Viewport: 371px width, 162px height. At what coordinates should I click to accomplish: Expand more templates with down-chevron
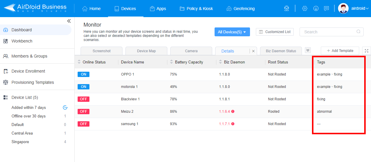(308, 50)
